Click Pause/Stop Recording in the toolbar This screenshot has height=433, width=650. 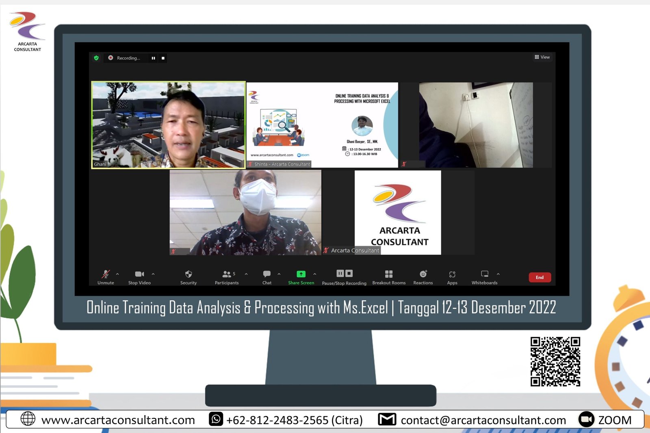344,277
